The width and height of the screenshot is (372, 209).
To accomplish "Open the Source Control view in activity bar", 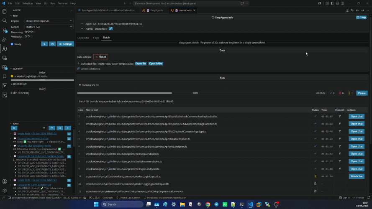I will [5, 30].
